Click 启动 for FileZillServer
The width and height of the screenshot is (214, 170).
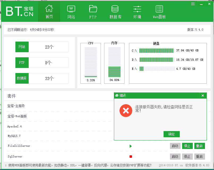[175, 146]
